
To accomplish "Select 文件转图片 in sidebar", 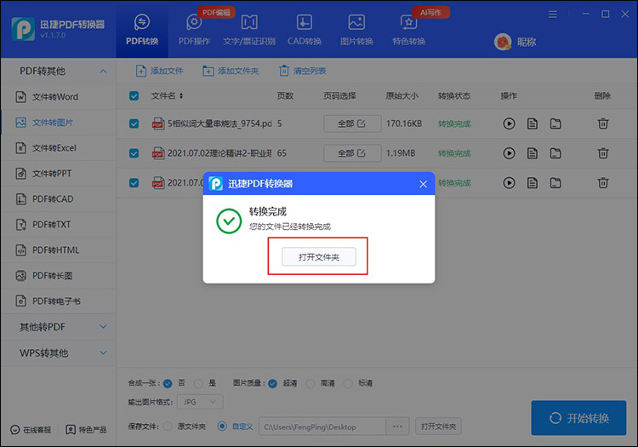I will (58, 123).
